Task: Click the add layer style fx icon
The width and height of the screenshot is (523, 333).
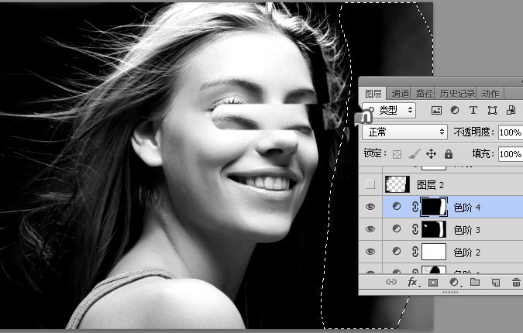Action: click(x=412, y=283)
